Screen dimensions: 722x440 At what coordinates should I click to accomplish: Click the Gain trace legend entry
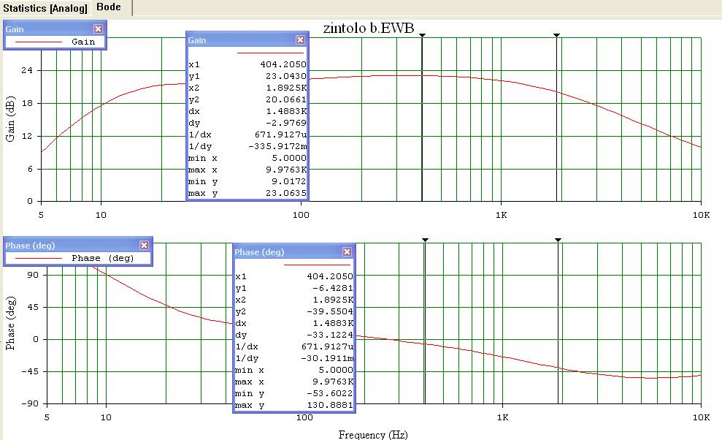pyautogui.click(x=55, y=42)
